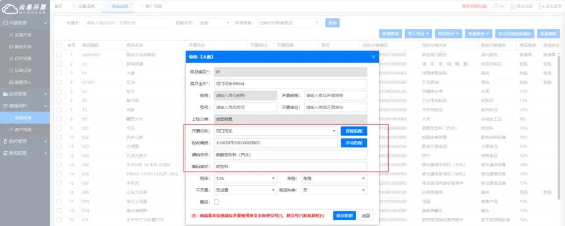Screen dimensions: 565x226
Task: Select the checkbox for row 1
Action: [x=59, y=54]
